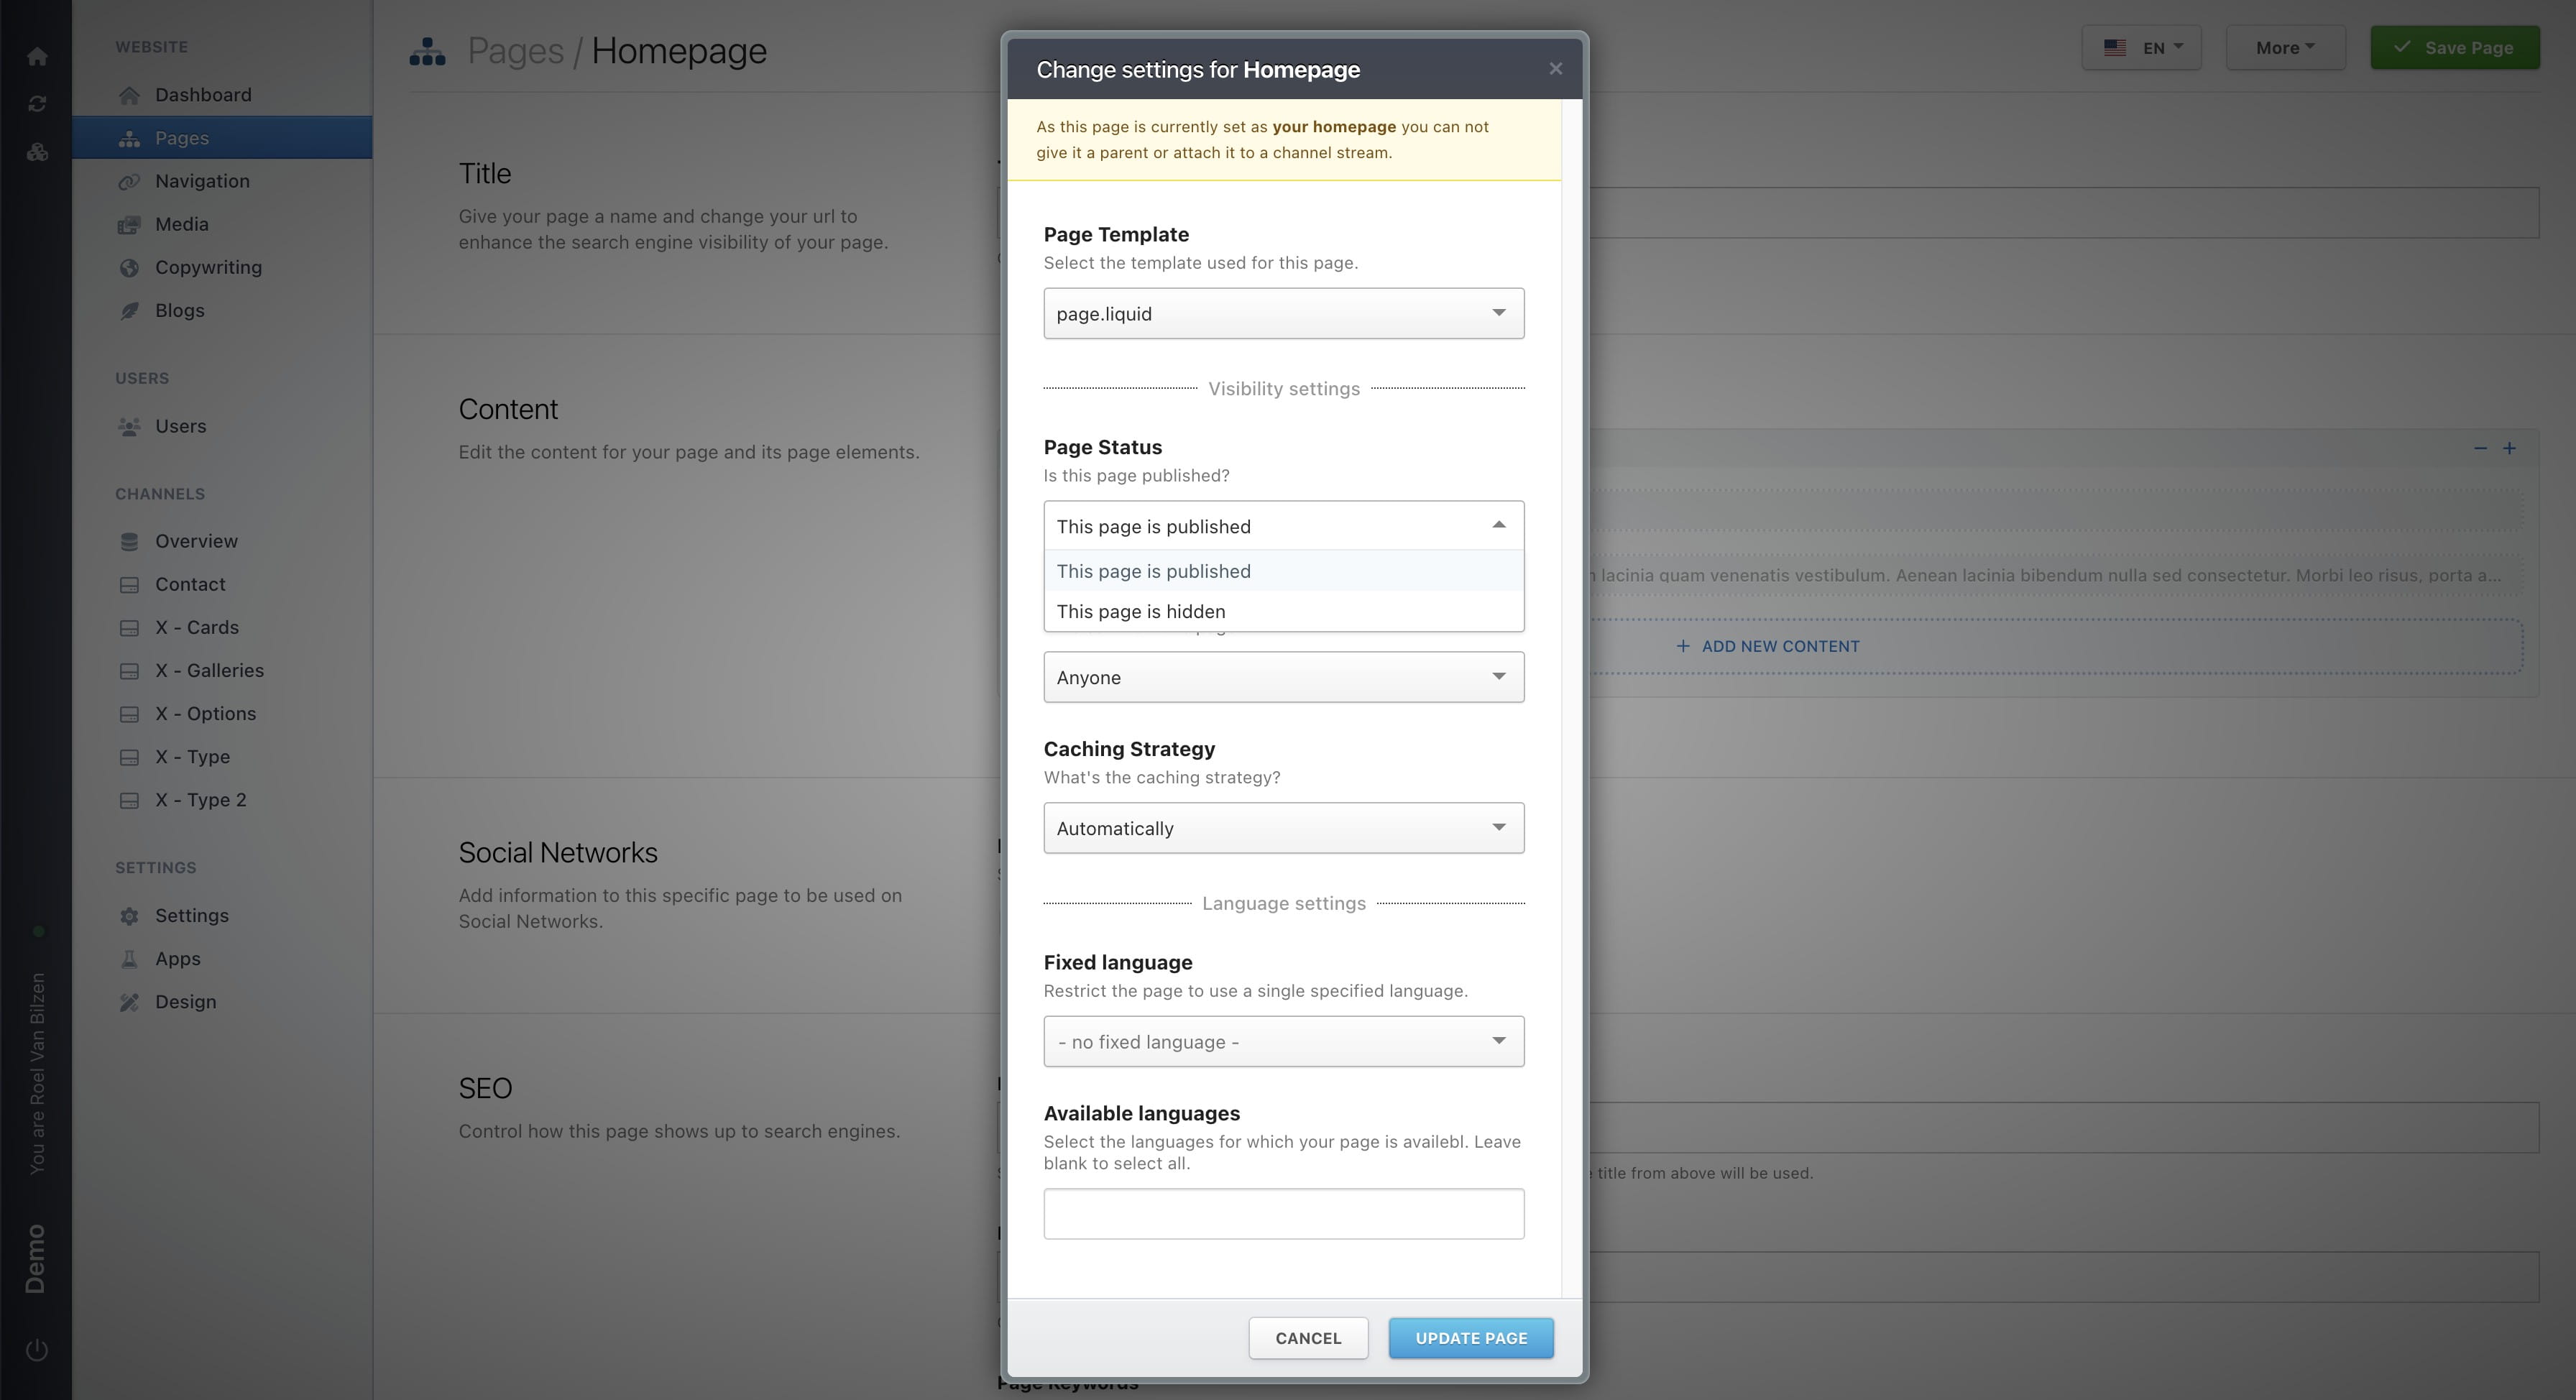Open the X - Cards channel

click(x=198, y=627)
